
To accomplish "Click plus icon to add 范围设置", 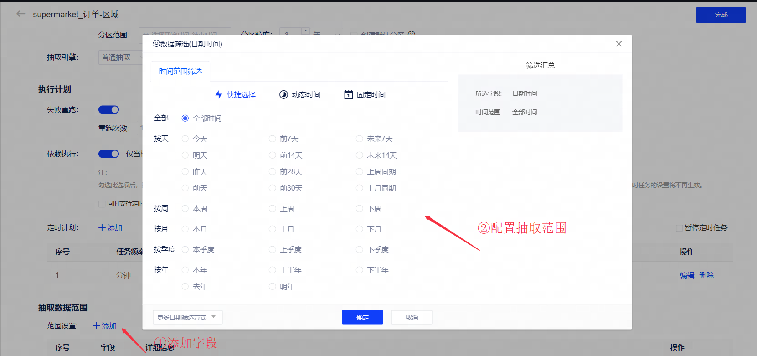I will (96, 325).
